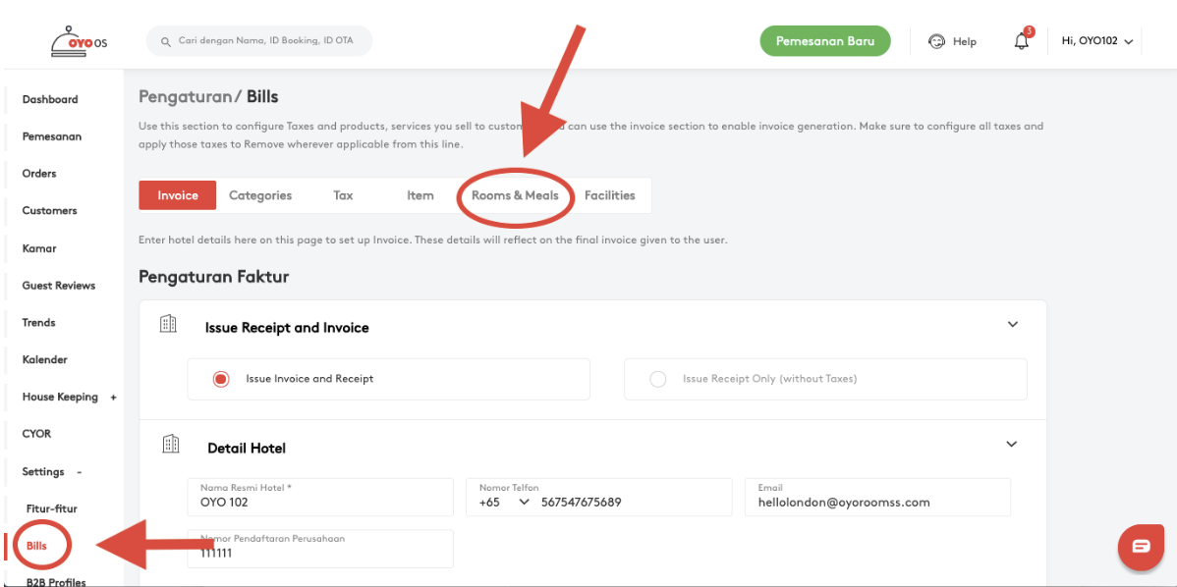Open Pemesanan in sidebar
The image size is (1177, 587).
[x=52, y=137]
